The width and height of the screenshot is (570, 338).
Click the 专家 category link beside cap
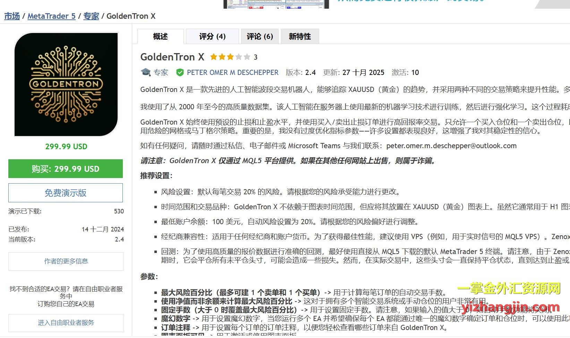[x=161, y=72]
